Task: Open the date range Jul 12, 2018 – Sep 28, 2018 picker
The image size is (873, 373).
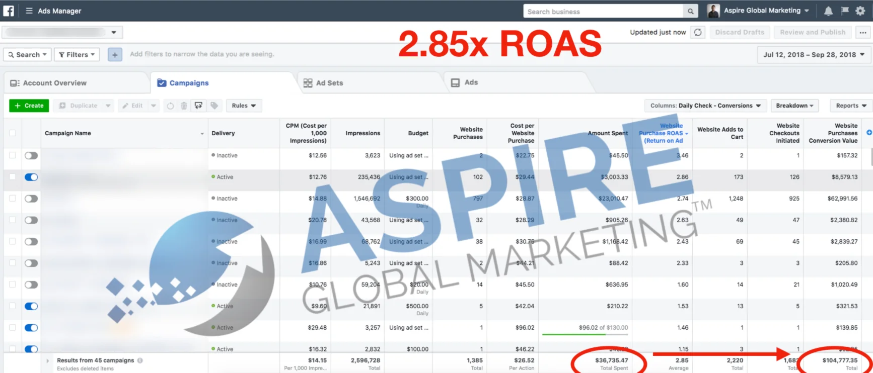Action: 814,54
